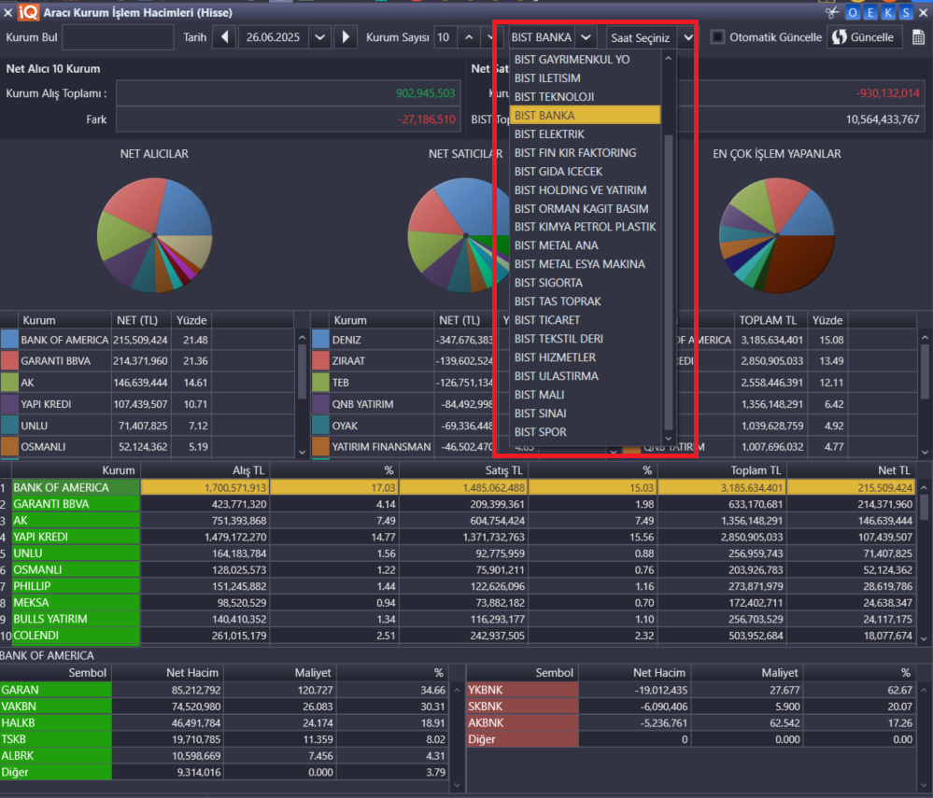The height and width of the screenshot is (798, 933).
Task: Click the Maliyet header above GARAN row
Action: pos(279,673)
